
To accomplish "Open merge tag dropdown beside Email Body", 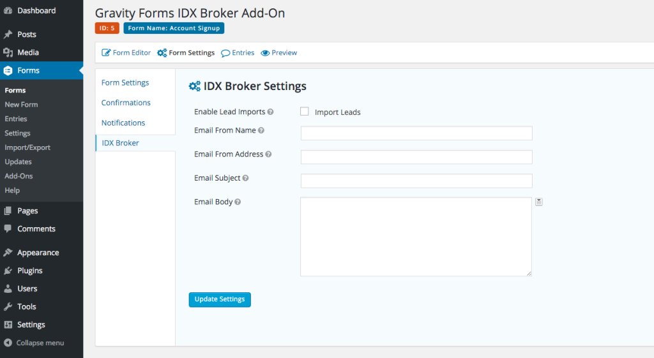I will coord(539,202).
